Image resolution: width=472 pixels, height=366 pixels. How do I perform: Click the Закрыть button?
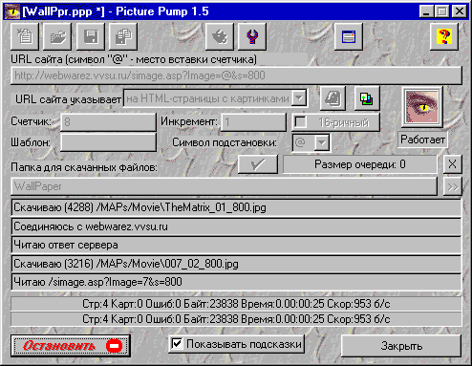click(x=401, y=346)
